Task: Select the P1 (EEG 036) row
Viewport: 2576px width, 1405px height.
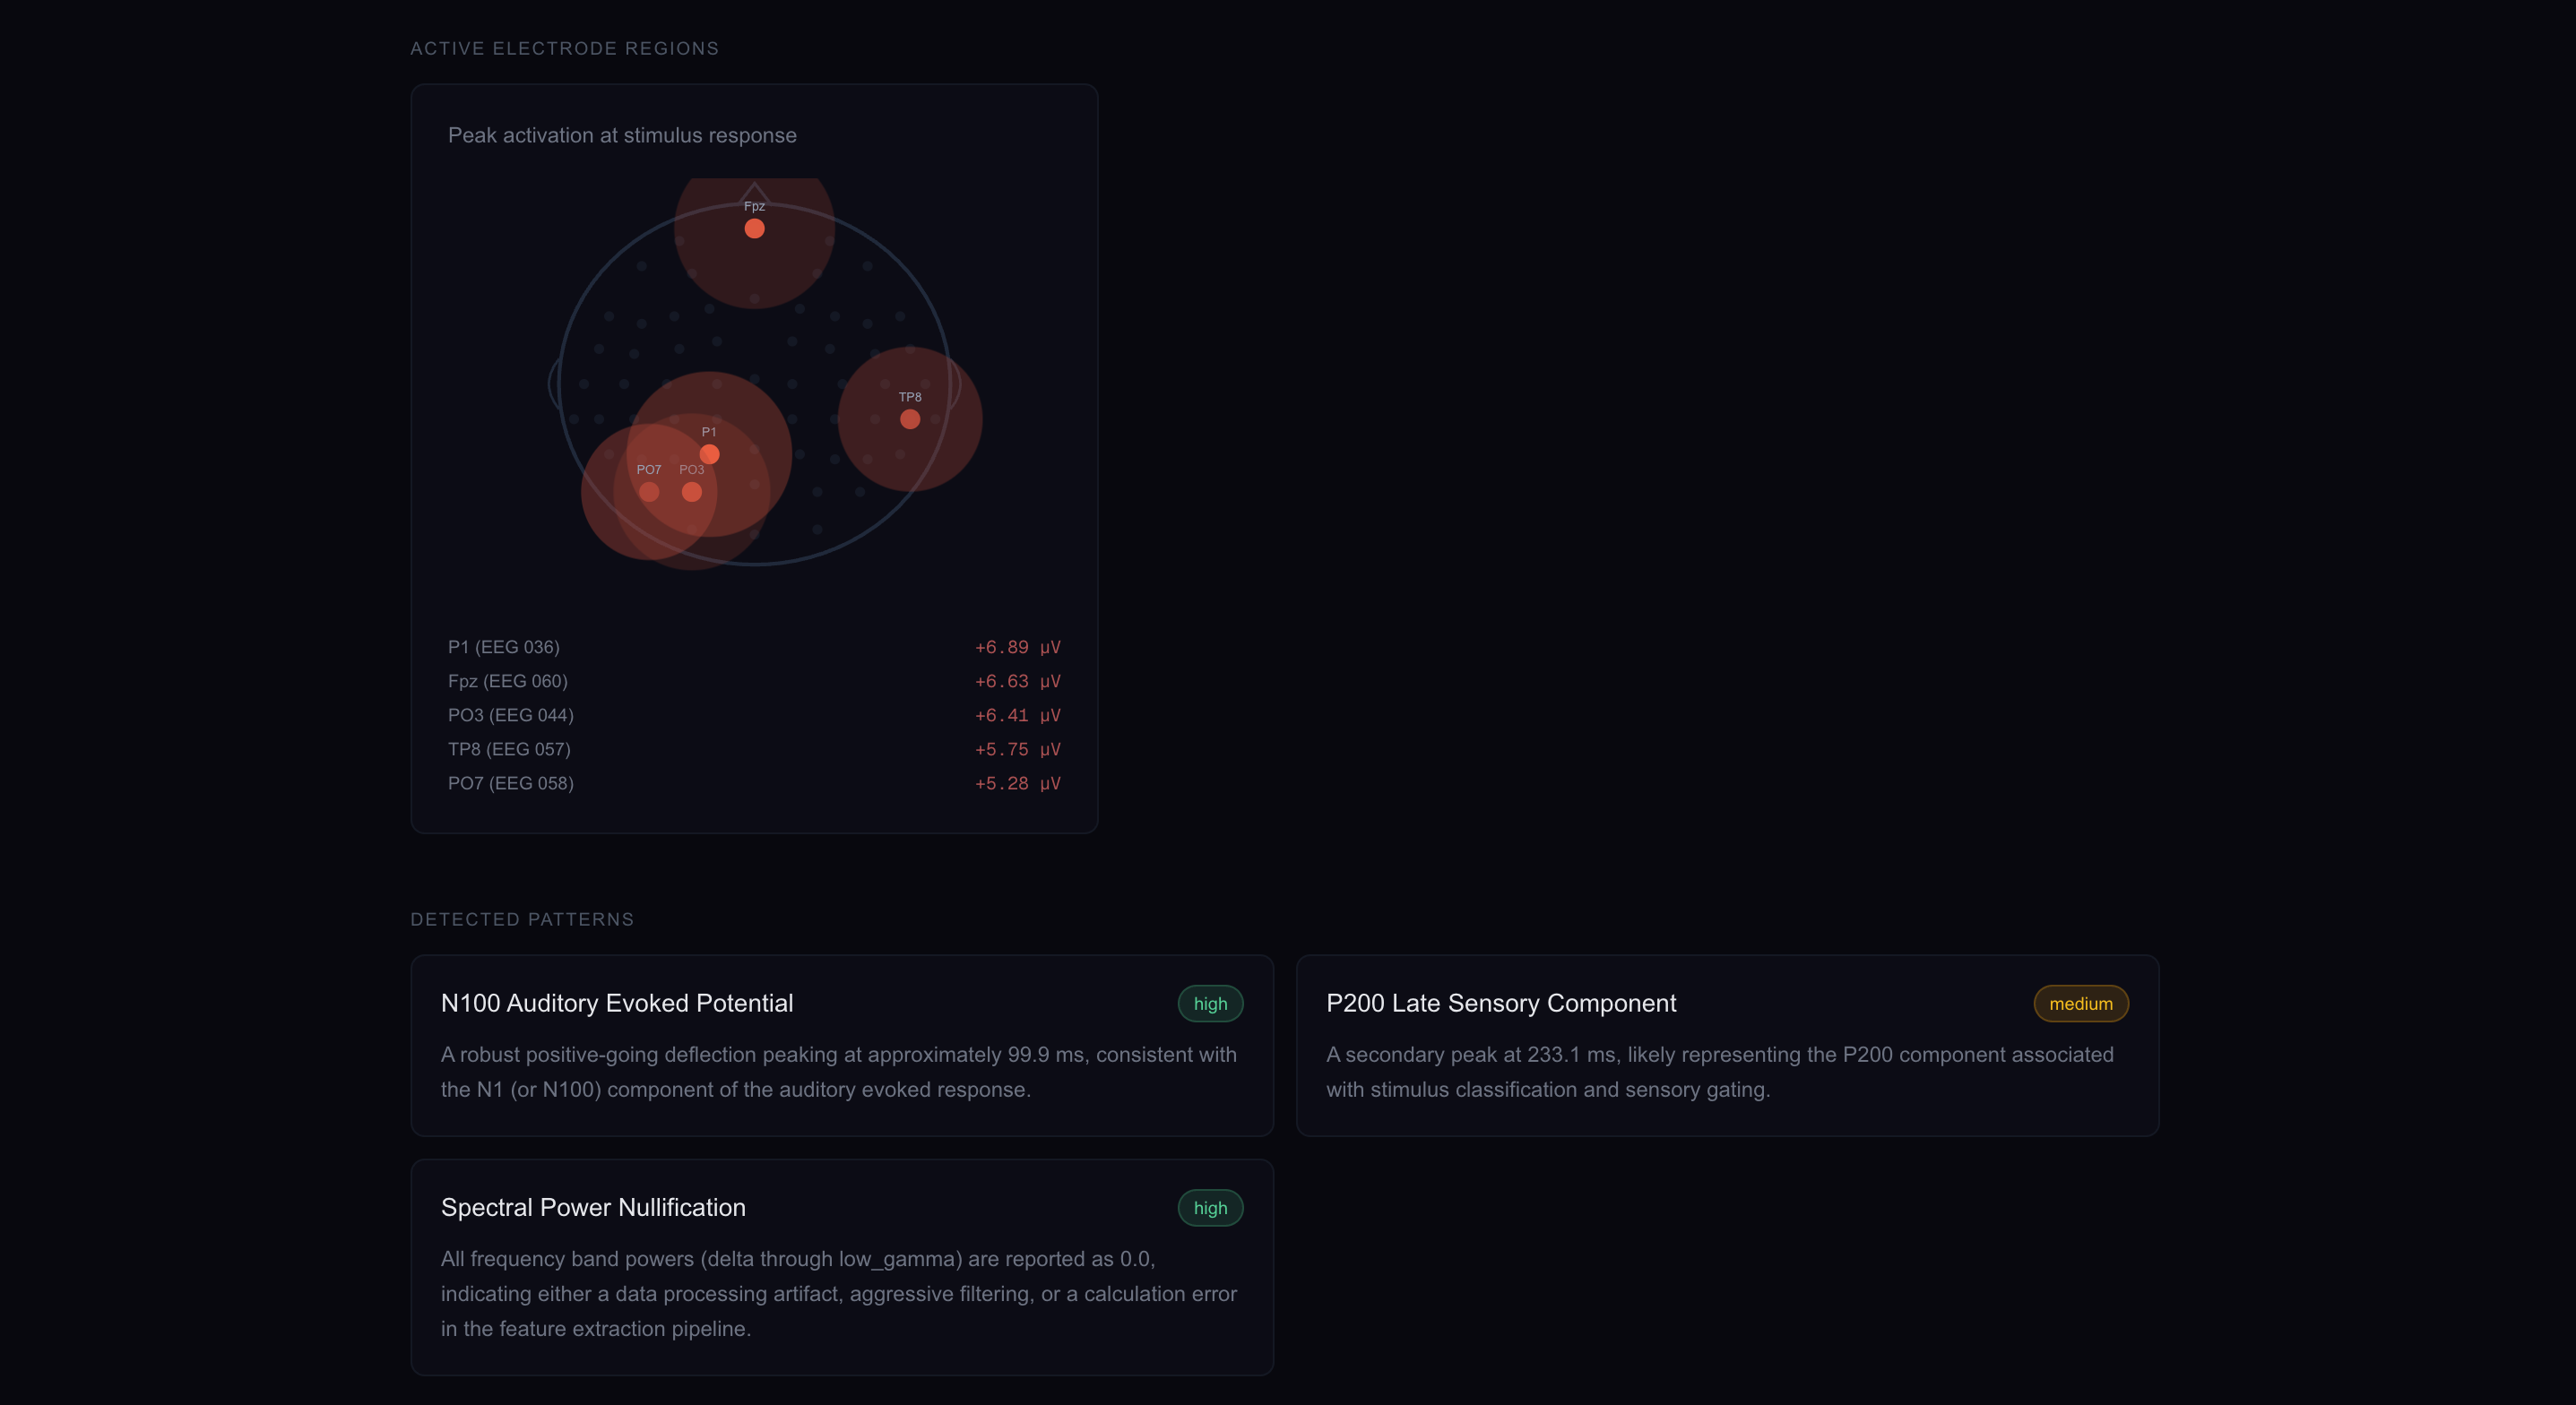Action: click(x=754, y=647)
